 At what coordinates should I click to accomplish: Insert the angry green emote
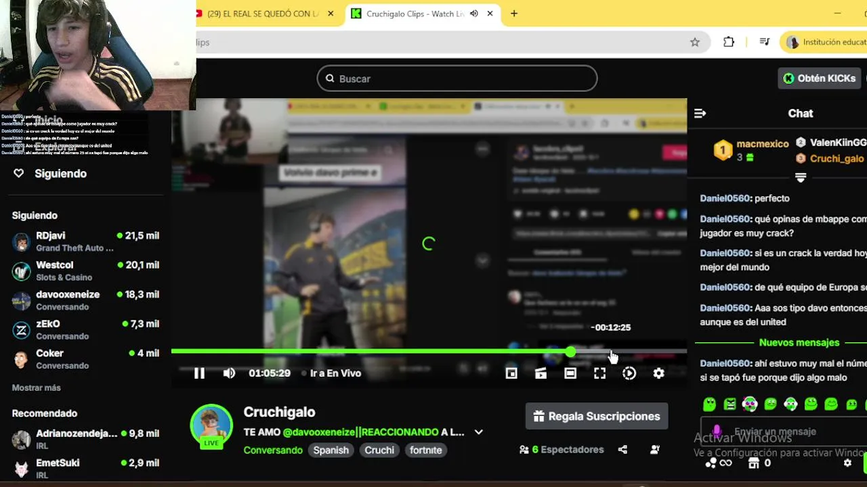[x=729, y=404]
